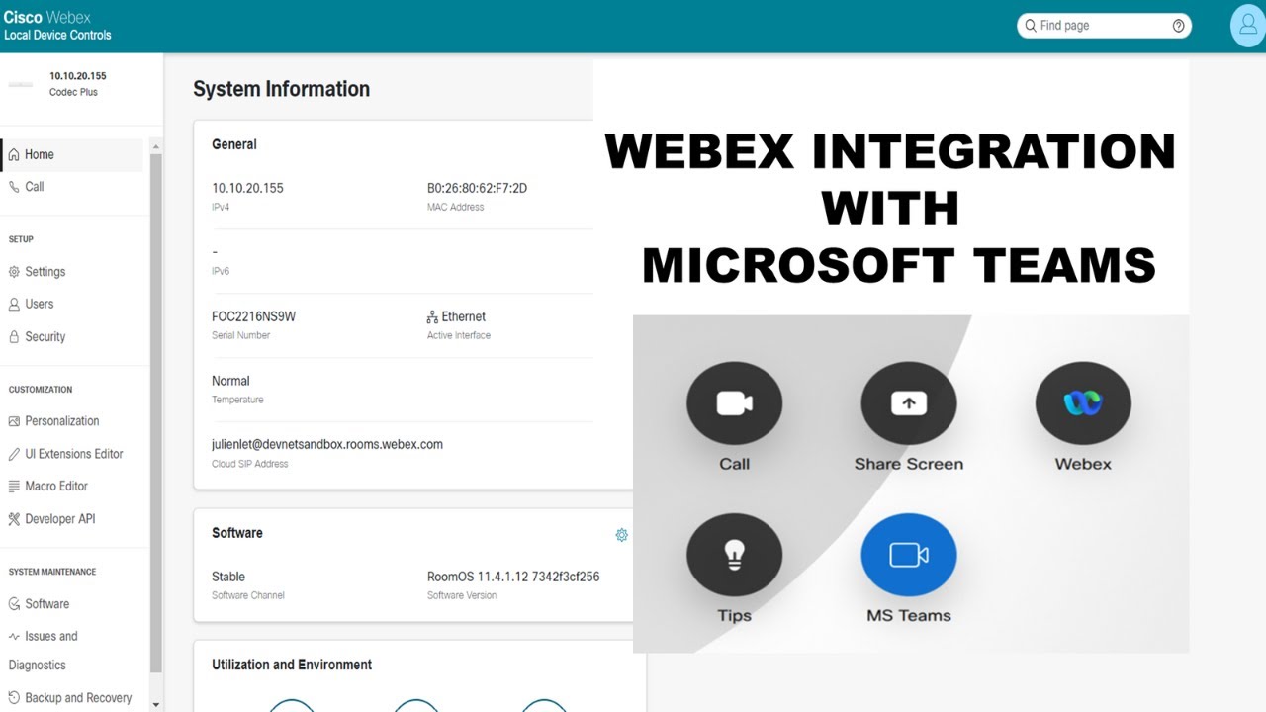Click sidebar scrollbar down arrow
The width and height of the screenshot is (1266, 712).
click(155, 704)
